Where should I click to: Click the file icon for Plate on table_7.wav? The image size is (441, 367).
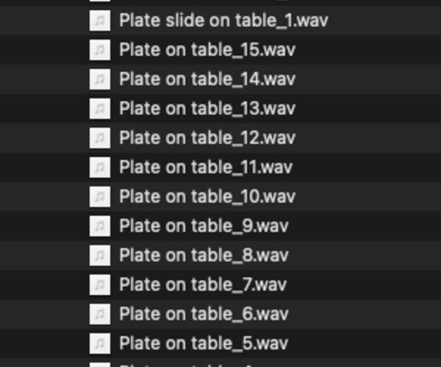pos(100,285)
